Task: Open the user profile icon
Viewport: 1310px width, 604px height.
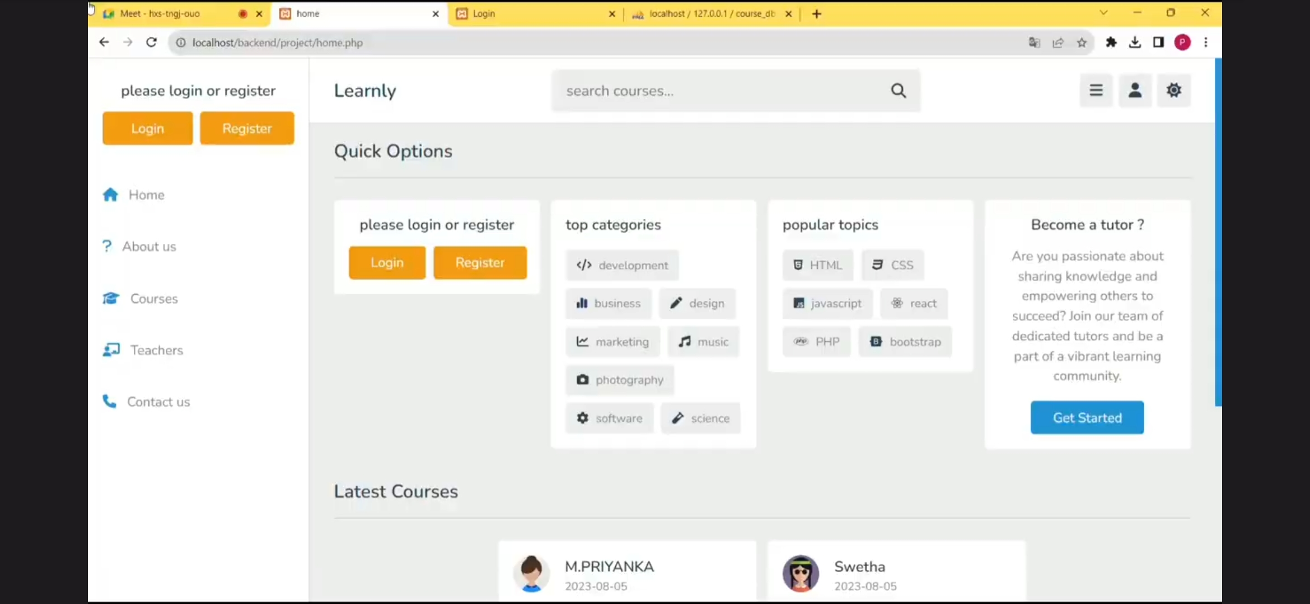Action: pyautogui.click(x=1135, y=90)
